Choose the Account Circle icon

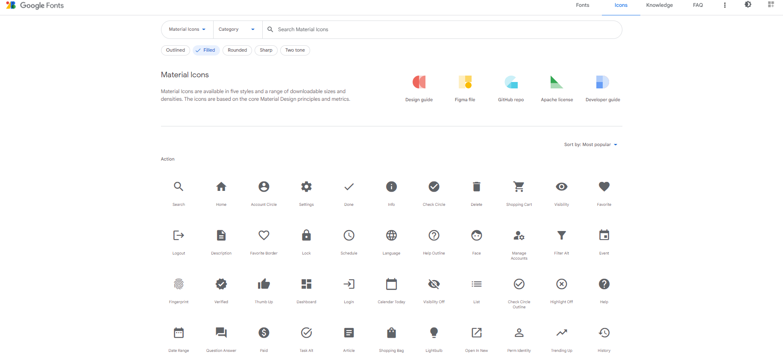(264, 187)
